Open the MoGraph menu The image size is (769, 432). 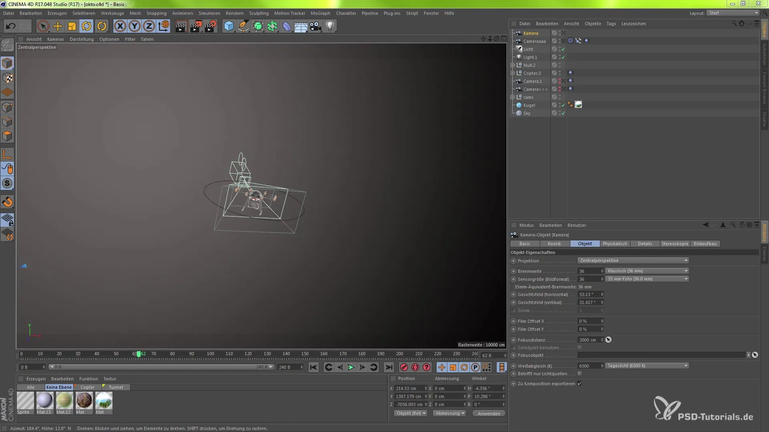pos(320,13)
